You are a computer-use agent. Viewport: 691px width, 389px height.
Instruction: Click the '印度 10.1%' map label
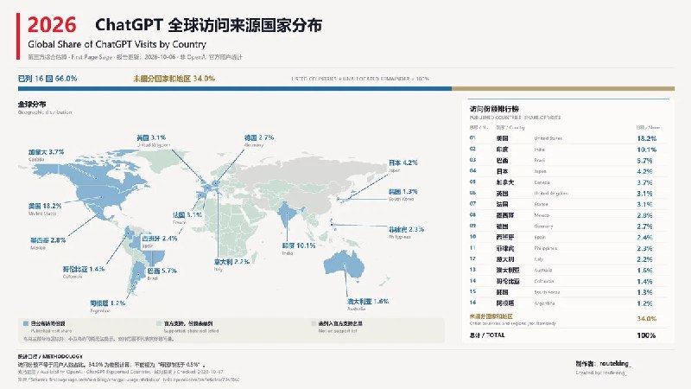point(299,246)
